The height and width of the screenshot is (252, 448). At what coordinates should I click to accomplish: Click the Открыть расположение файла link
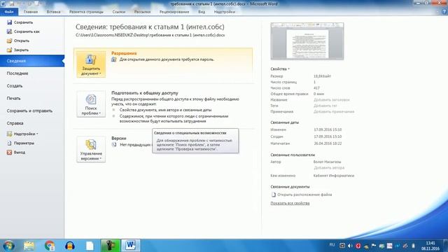click(304, 195)
